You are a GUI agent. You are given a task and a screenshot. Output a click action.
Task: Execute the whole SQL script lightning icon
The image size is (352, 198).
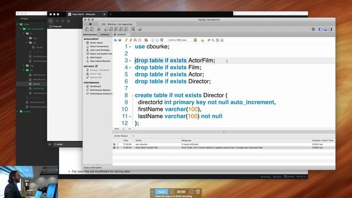pyautogui.click(x=127, y=40)
